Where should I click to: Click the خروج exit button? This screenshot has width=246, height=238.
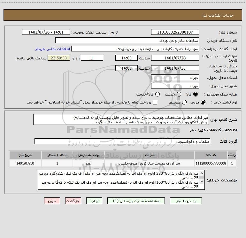click(x=52, y=201)
